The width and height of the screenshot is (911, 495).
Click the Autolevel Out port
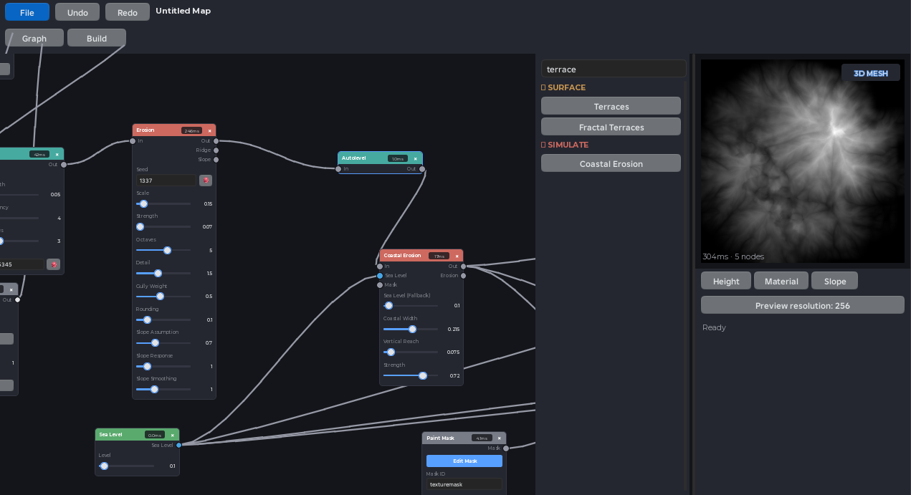point(422,169)
